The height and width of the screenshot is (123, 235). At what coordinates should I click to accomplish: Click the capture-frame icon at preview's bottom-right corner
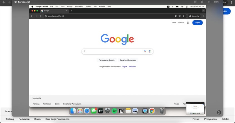219,112
